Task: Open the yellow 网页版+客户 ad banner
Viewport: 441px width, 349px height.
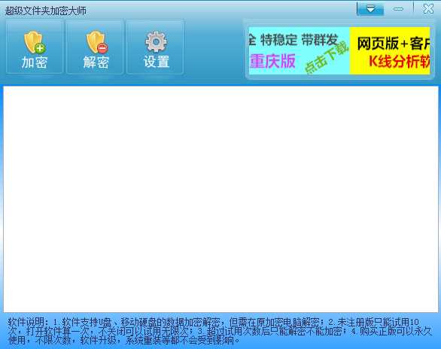Action: point(390,51)
